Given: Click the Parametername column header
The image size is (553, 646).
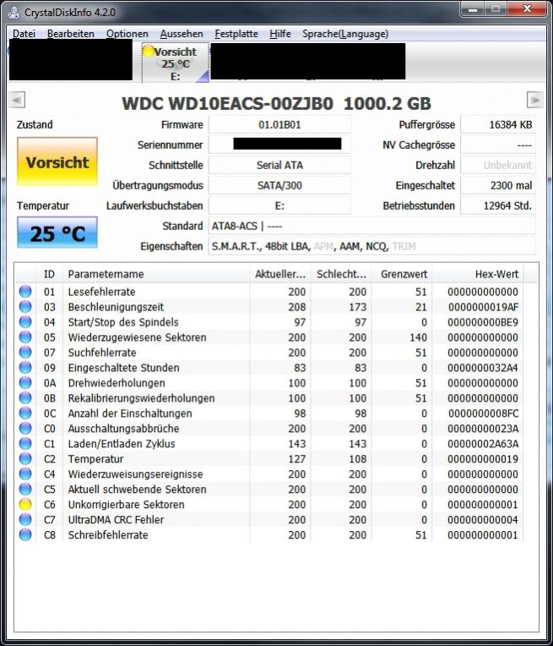Looking at the screenshot, I should click(156, 274).
